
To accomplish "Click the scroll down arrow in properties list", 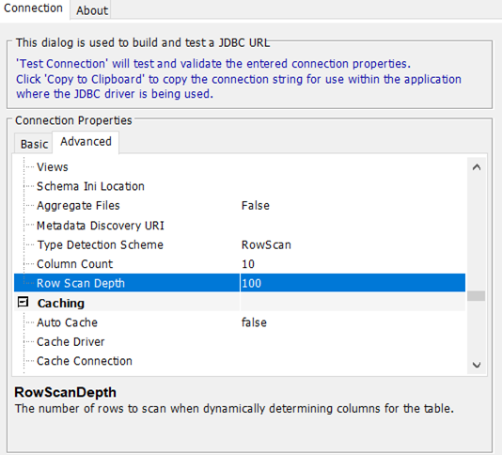I will coord(477,365).
